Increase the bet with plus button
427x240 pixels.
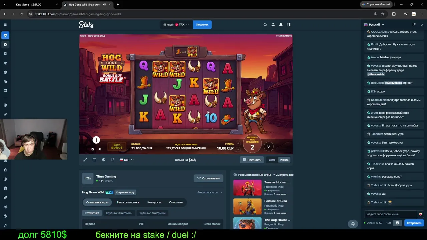238,144
